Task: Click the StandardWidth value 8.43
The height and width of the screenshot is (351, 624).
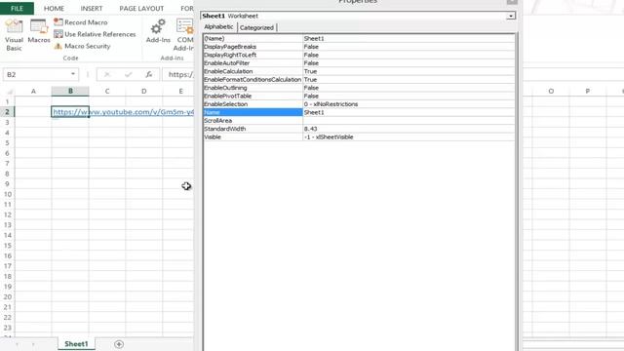Action: [409, 129]
